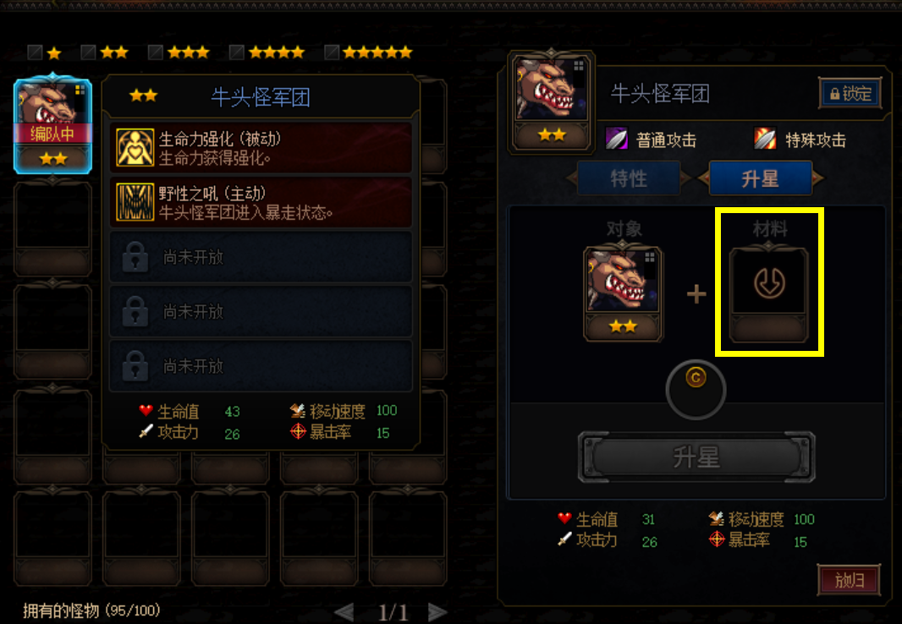The height and width of the screenshot is (624, 902).
Task: Go to previous monster page arrow
Action: 344,612
